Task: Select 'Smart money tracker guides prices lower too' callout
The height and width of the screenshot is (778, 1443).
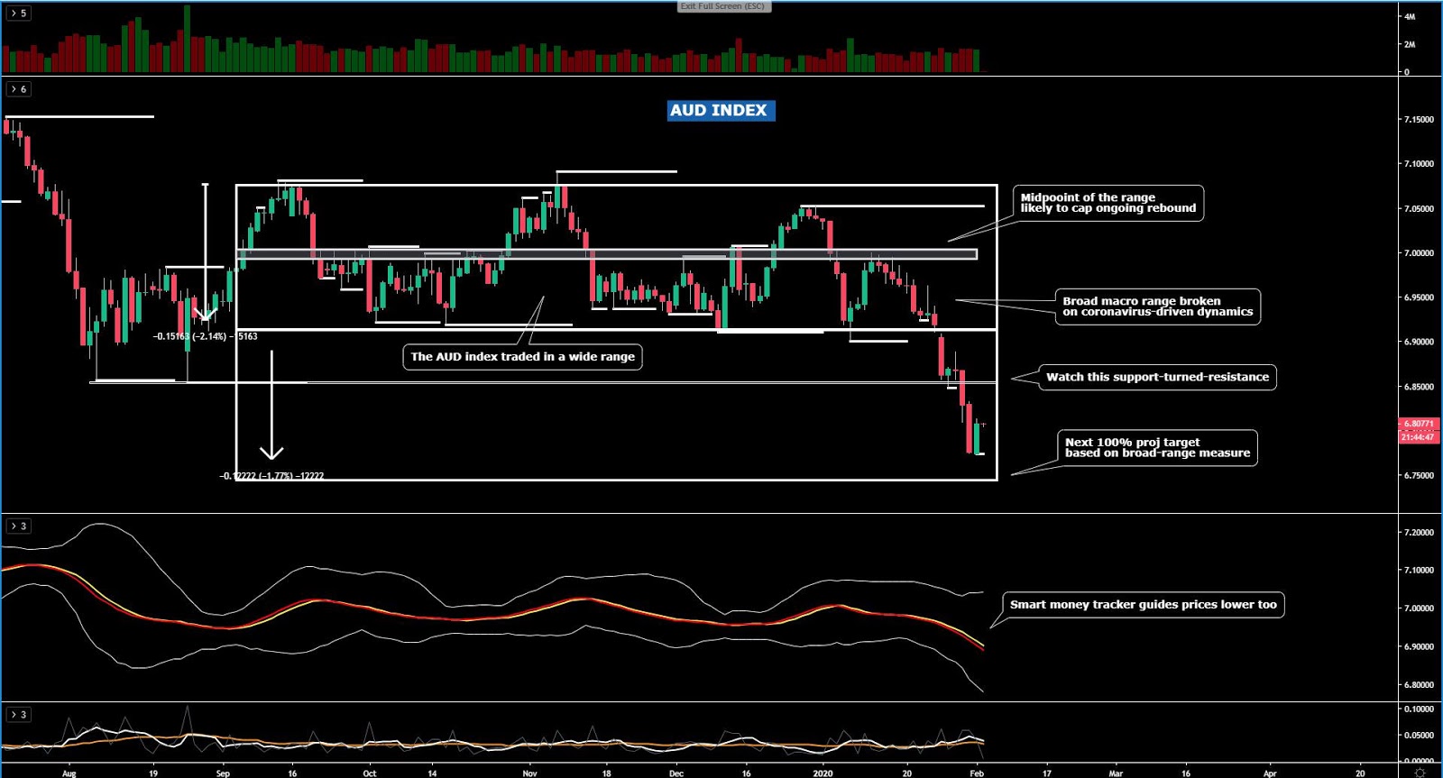Action: point(1143,605)
